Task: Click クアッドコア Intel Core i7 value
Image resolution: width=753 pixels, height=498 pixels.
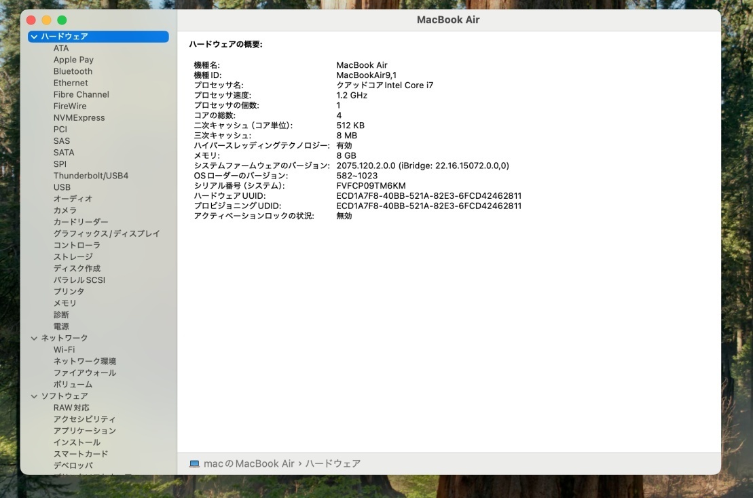Action: [x=385, y=85]
